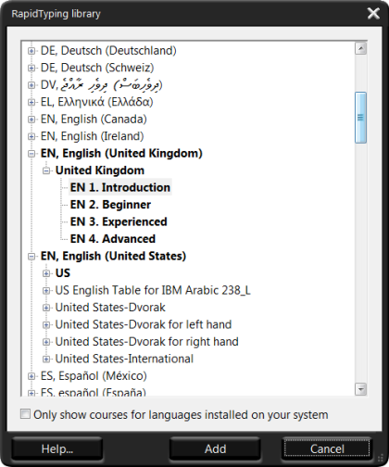Expand United States-Dvorak for right hand node

pos(46,342)
